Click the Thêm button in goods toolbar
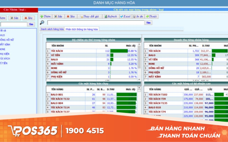The width and height of the screenshot is (228, 142). pos(46,16)
